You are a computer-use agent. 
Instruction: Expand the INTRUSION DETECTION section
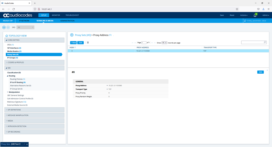coord(34,126)
